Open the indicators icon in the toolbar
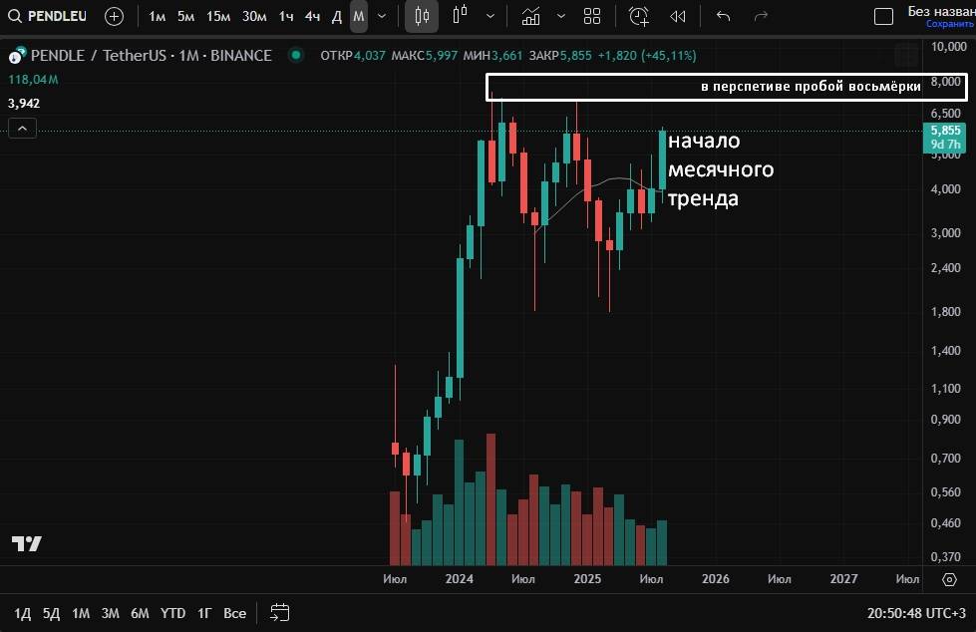The image size is (976, 632). pyautogui.click(x=531, y=16)
